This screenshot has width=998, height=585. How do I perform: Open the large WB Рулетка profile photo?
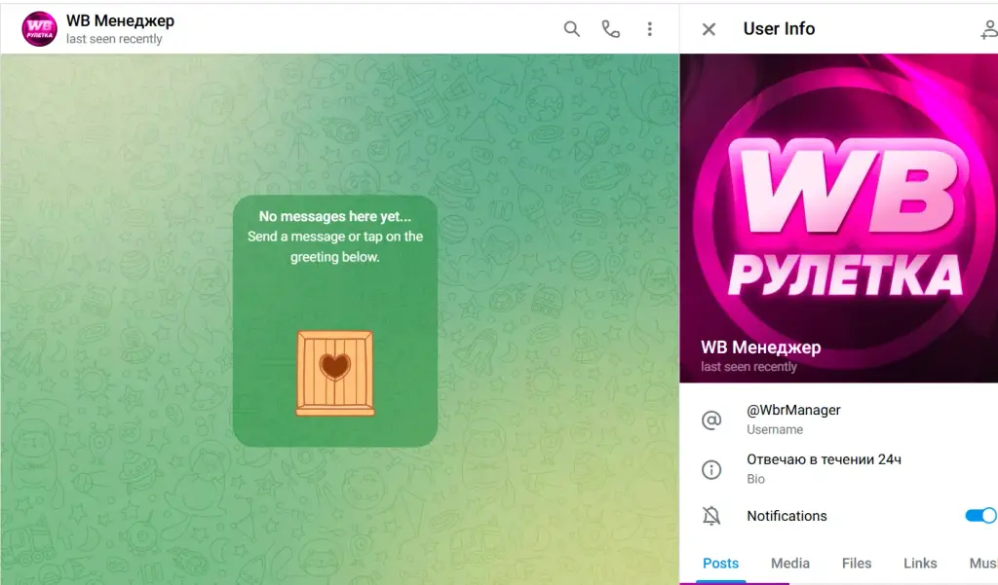pyautogui.click(x=839, y=217)
